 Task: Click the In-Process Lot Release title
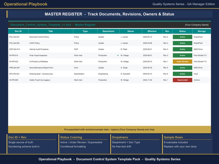coord(39,61)
